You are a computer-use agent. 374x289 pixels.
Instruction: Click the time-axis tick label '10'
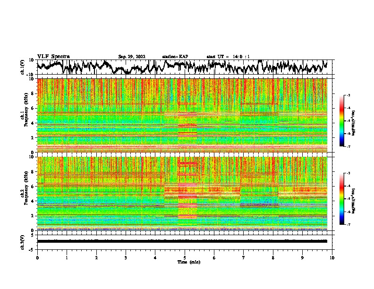click(332, 258)
